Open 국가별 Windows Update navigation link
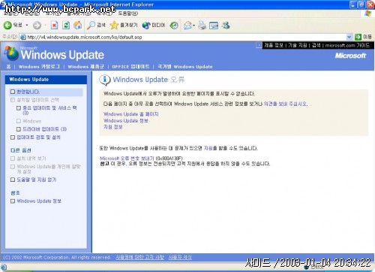The height and width of the screenshot is (272, 375). point(185,67)
